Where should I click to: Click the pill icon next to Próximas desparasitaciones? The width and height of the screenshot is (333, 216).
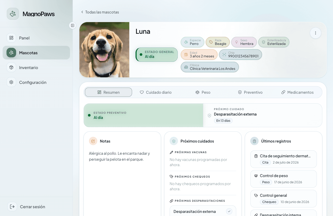(171, 201)
